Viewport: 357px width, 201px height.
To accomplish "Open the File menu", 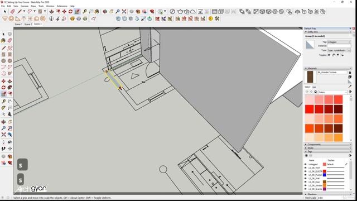I will coord(3,6).
